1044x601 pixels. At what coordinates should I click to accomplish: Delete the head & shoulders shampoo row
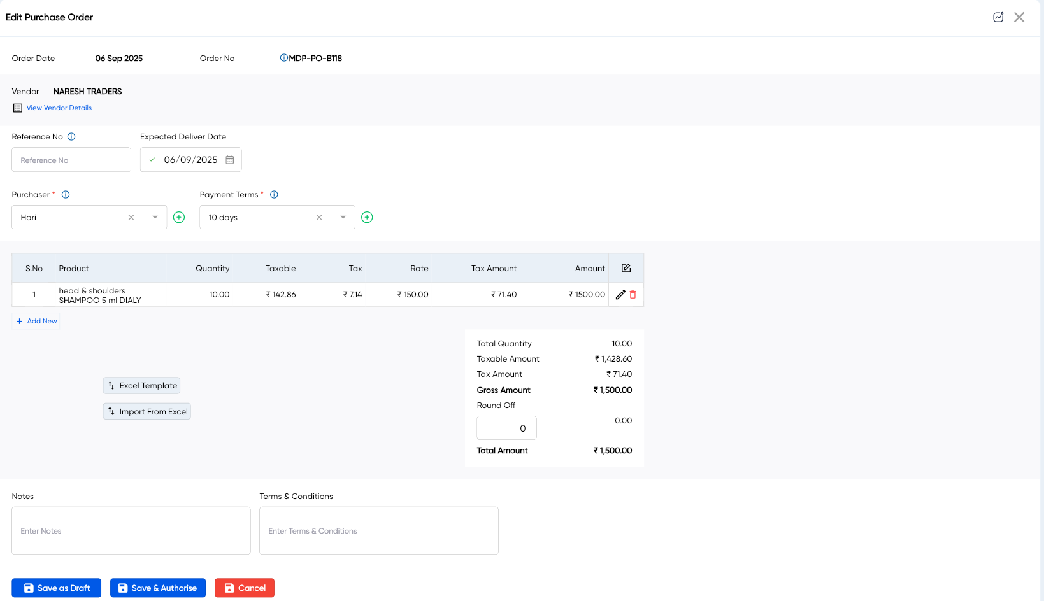(633, 295)
